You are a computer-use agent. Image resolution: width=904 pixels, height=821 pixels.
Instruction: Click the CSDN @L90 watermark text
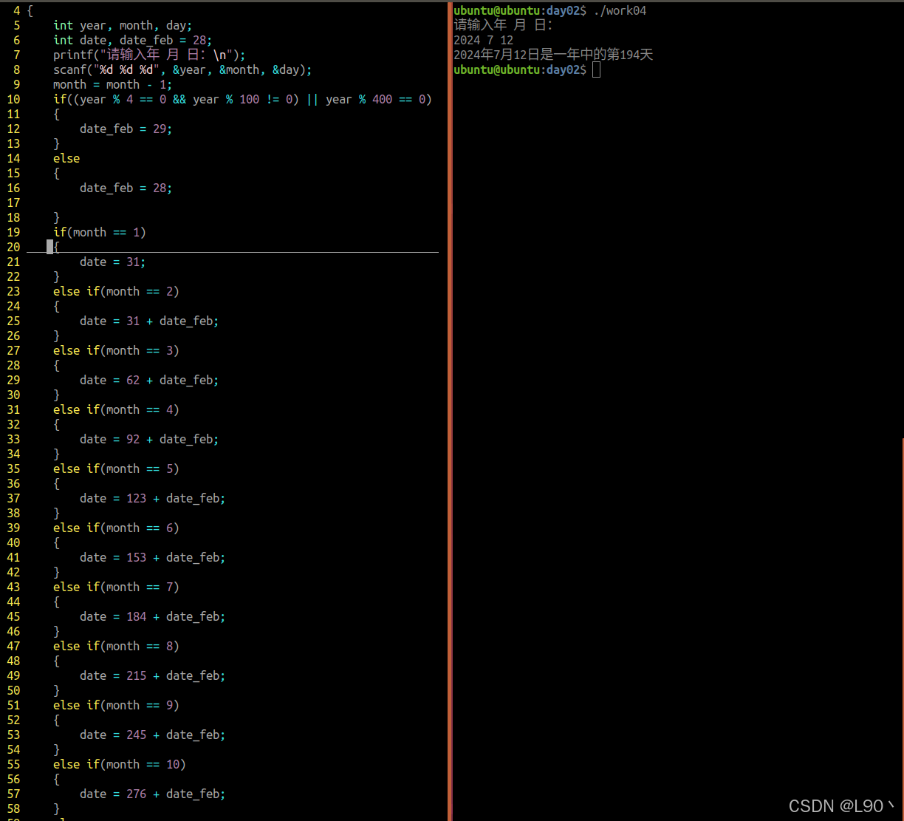click(x=840, y=805)
